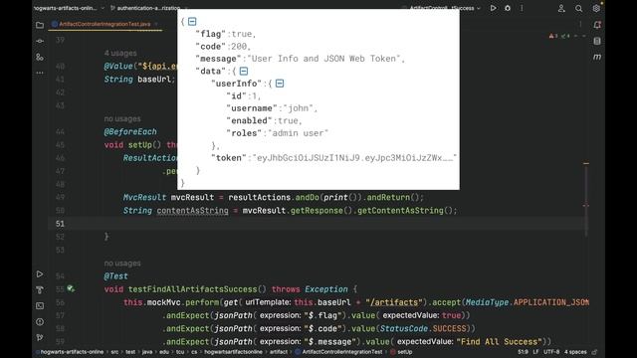Open the inspection warnings indicator in the editor
637x358 pixels.
(560, 36)
